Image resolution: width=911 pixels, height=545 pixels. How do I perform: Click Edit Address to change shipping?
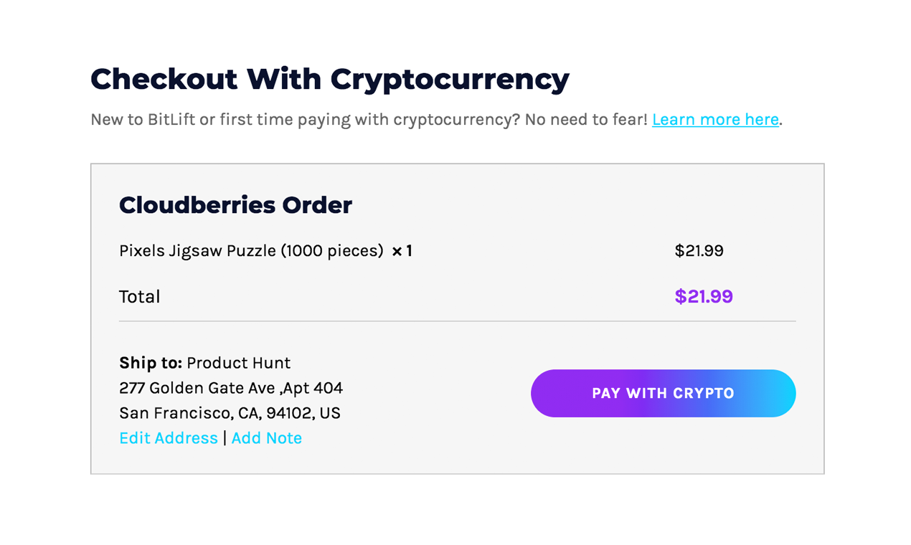coord(168,437)
